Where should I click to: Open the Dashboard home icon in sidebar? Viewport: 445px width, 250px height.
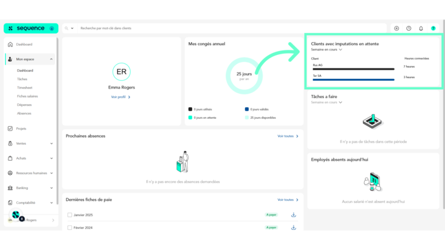coord(10,45)
